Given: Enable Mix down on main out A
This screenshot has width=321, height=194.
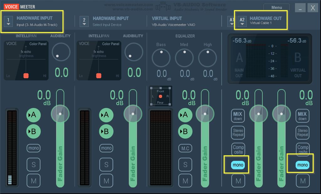Looking at the screenshot, I should (x=238, y=116).
